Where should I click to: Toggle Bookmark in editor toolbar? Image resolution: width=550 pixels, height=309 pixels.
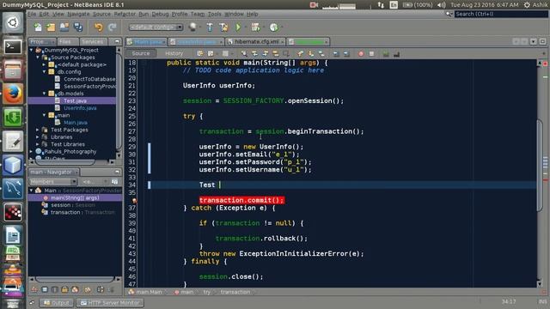click(321, 53)
